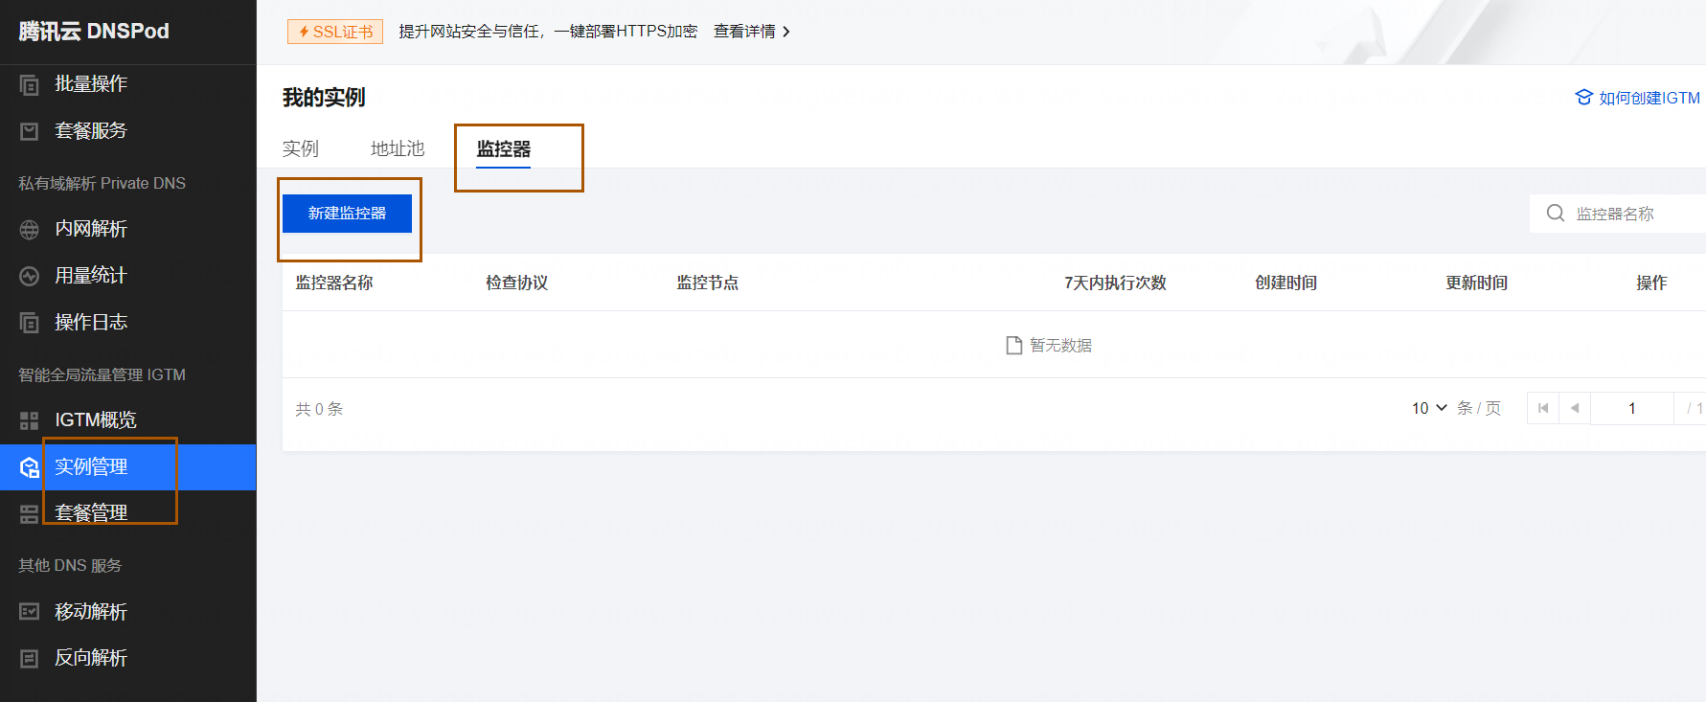Click the 监控节点 column header
This screenshot has width=1706, height=702.
(x=708, y=283)
